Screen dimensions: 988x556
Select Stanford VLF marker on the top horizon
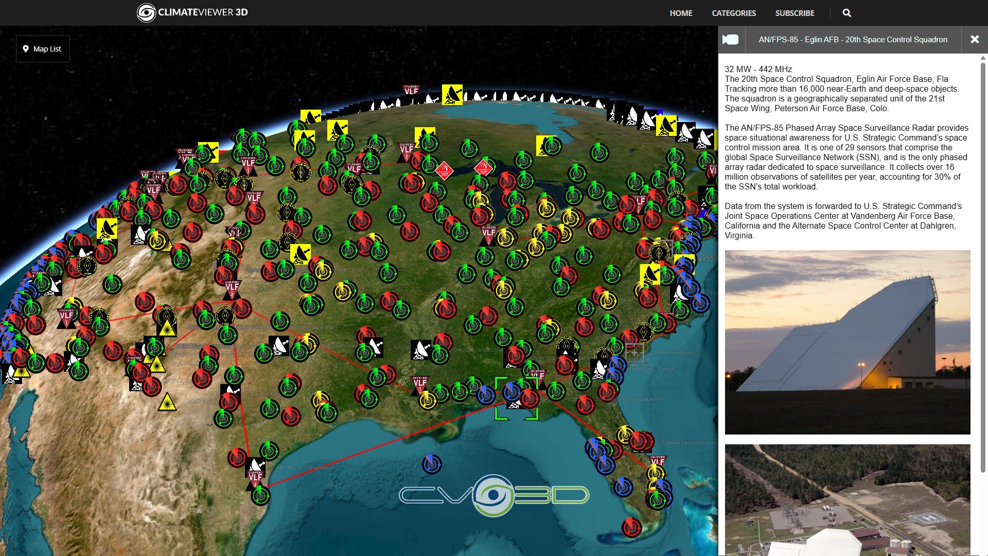click(x=411, y=91)
